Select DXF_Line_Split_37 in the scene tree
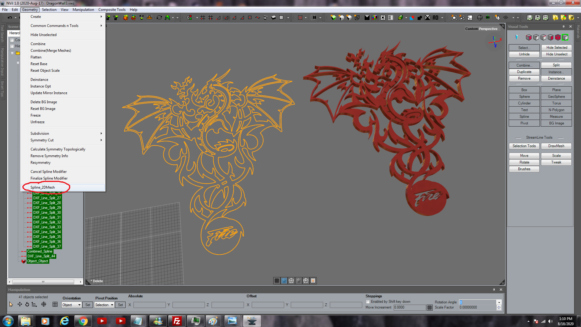Screen dimensions: 581x327 coord(47,246)
